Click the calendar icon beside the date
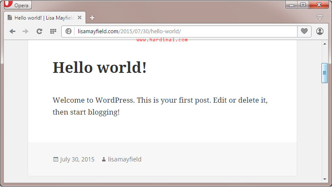Screen dimensions: 332x187 tap(55, 159)
